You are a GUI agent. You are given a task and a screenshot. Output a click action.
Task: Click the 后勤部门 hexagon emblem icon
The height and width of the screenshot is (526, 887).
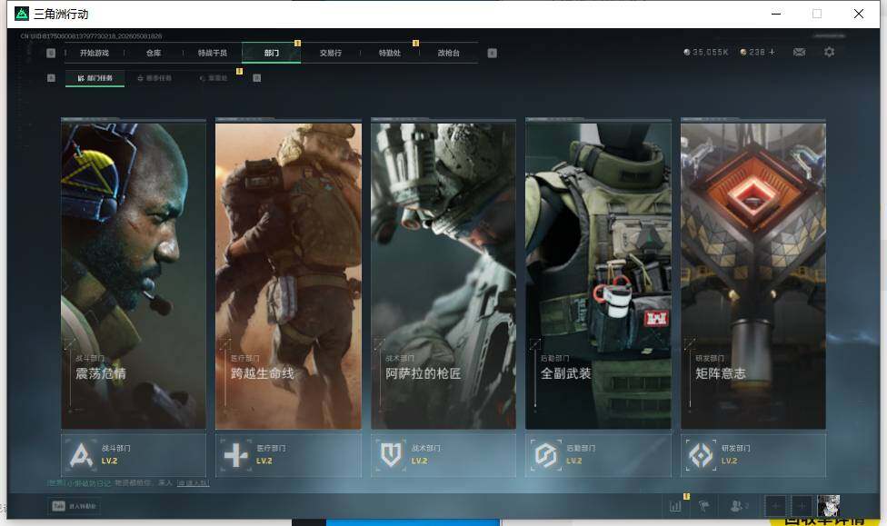pos(546,455)
